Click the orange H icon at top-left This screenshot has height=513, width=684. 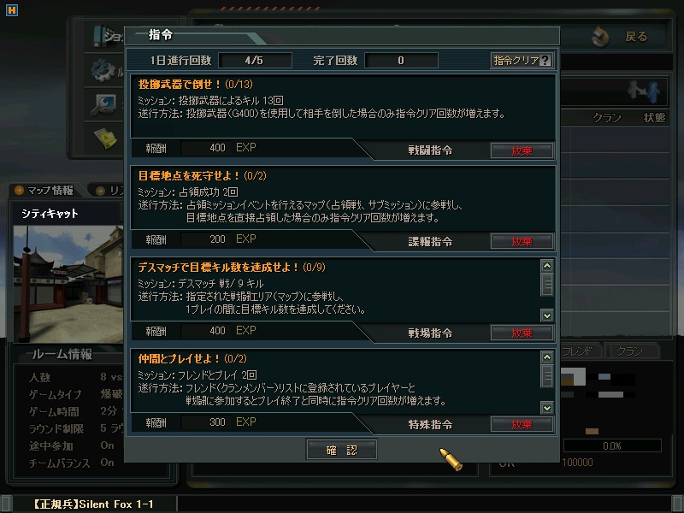[x=11, y=10]
